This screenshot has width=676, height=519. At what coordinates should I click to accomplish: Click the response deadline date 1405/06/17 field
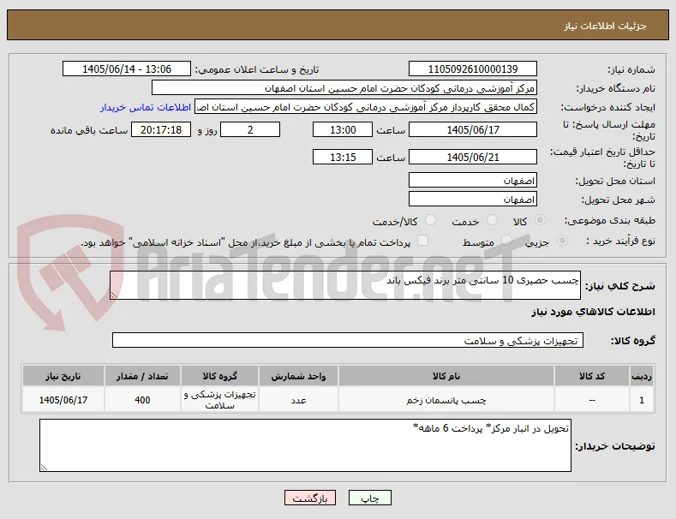472,130
